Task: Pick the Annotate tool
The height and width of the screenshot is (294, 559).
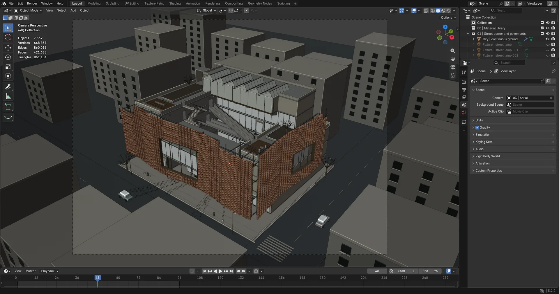Action: [8, 87]
